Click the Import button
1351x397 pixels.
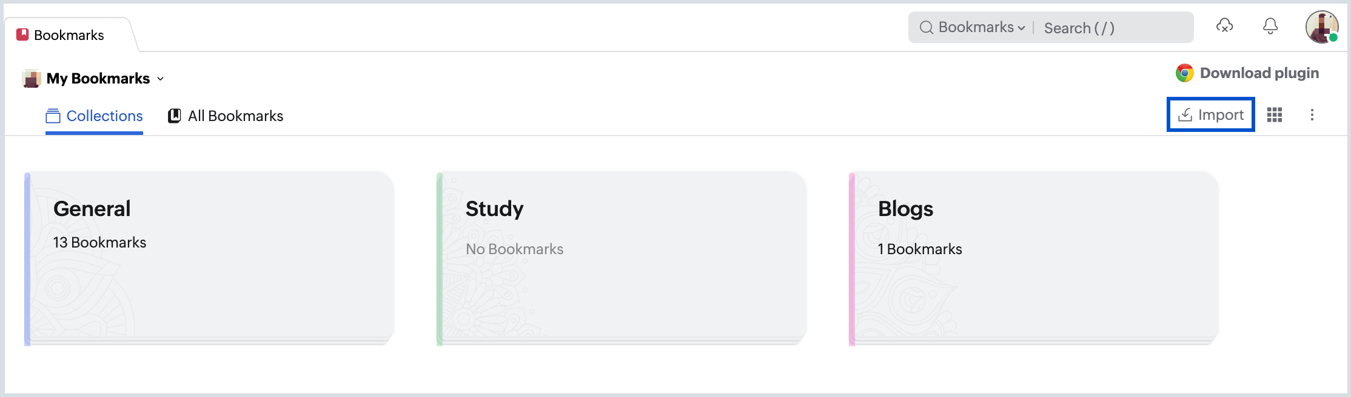tap(1210, 115)
